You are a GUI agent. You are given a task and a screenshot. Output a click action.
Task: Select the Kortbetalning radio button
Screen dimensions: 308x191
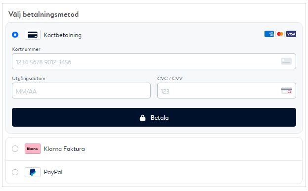[x=15, y=35]
